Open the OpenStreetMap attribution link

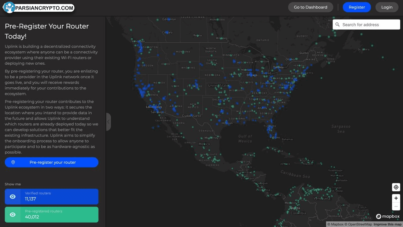click(358, 224)
